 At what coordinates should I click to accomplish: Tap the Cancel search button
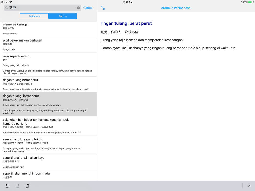[88, 8]
